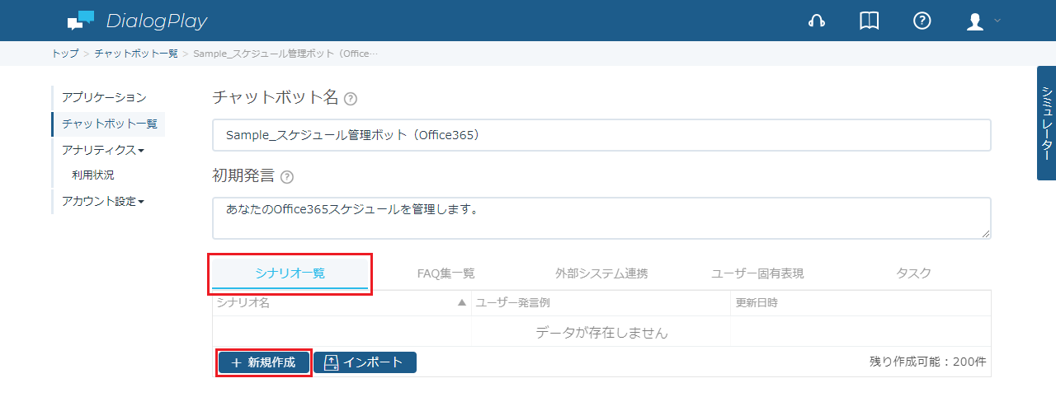The image size is (1056, 397).
Task: Click データが存在しません message
Action: coord(601,333)
